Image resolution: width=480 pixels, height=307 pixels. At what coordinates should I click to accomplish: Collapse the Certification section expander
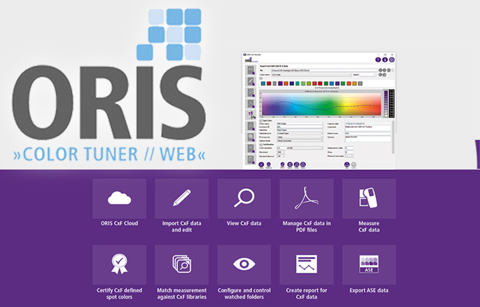(261, 145)
